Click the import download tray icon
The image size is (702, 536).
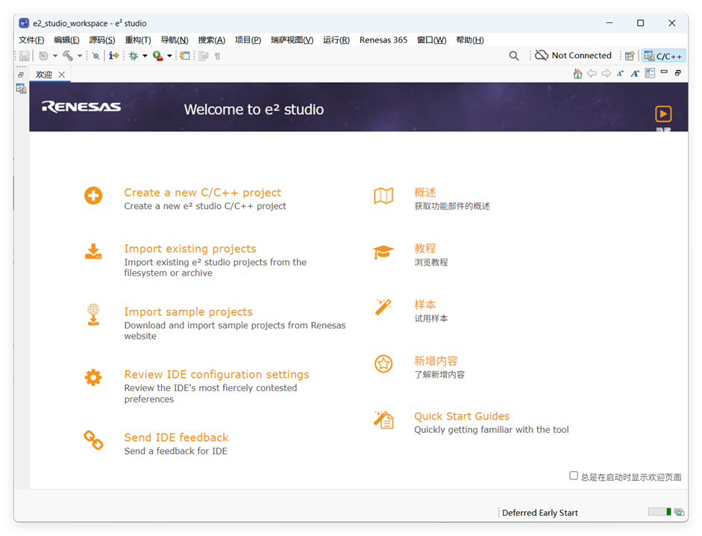(93, 252)
